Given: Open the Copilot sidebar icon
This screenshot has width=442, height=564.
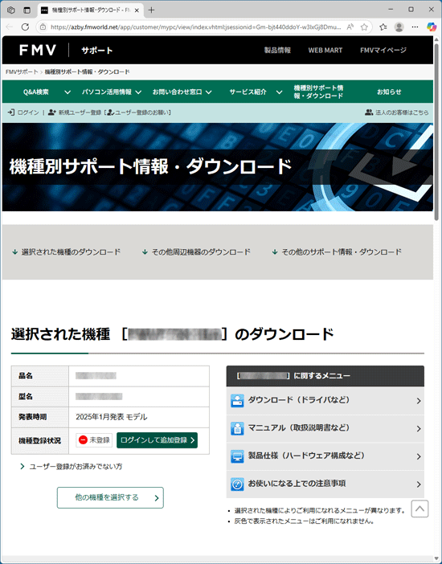Looking at the screenshot, I should (432, 27).
